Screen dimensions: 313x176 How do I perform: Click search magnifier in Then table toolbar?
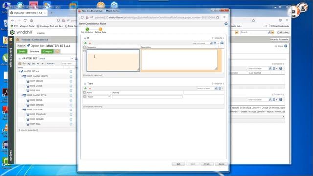[216, 88]
